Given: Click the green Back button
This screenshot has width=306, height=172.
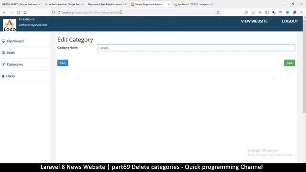Looking at the screenshot, I should [x=290, y=63].
